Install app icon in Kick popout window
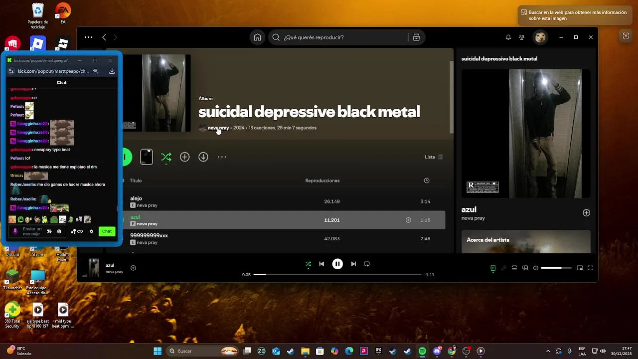The width and height of the screenshot is (638, 359). (112, 71)
